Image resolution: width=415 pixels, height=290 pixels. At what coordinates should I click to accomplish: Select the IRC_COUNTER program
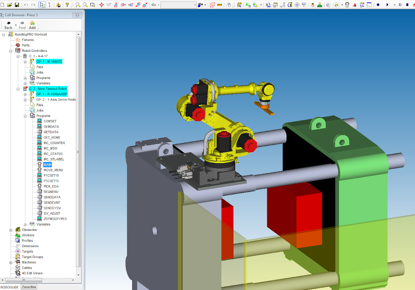[x=54, y=143]
